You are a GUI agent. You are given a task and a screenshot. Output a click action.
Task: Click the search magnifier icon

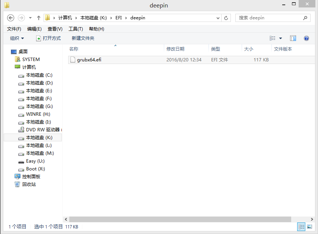tap(305, 18)
